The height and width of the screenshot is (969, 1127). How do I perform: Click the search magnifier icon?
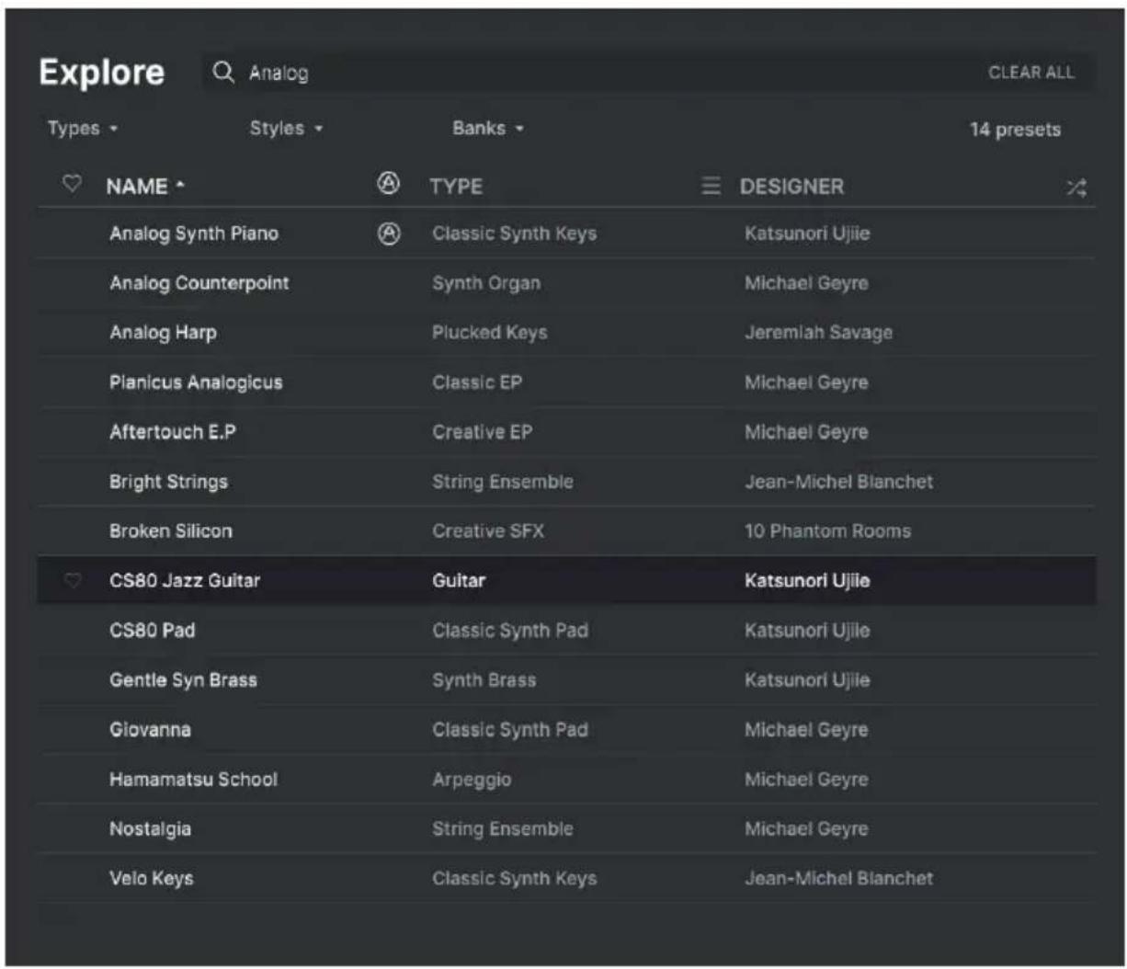point(223,72)
